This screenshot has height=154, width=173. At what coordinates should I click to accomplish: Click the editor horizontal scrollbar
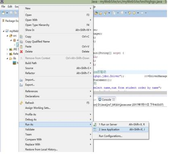point(130,93)
